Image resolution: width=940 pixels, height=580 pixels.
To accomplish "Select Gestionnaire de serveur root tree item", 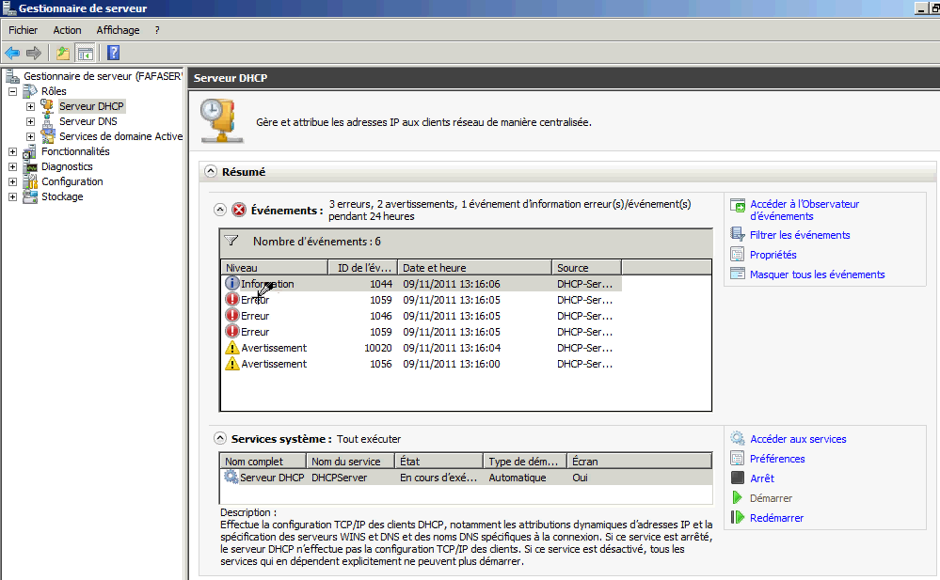I will [103, 76].
